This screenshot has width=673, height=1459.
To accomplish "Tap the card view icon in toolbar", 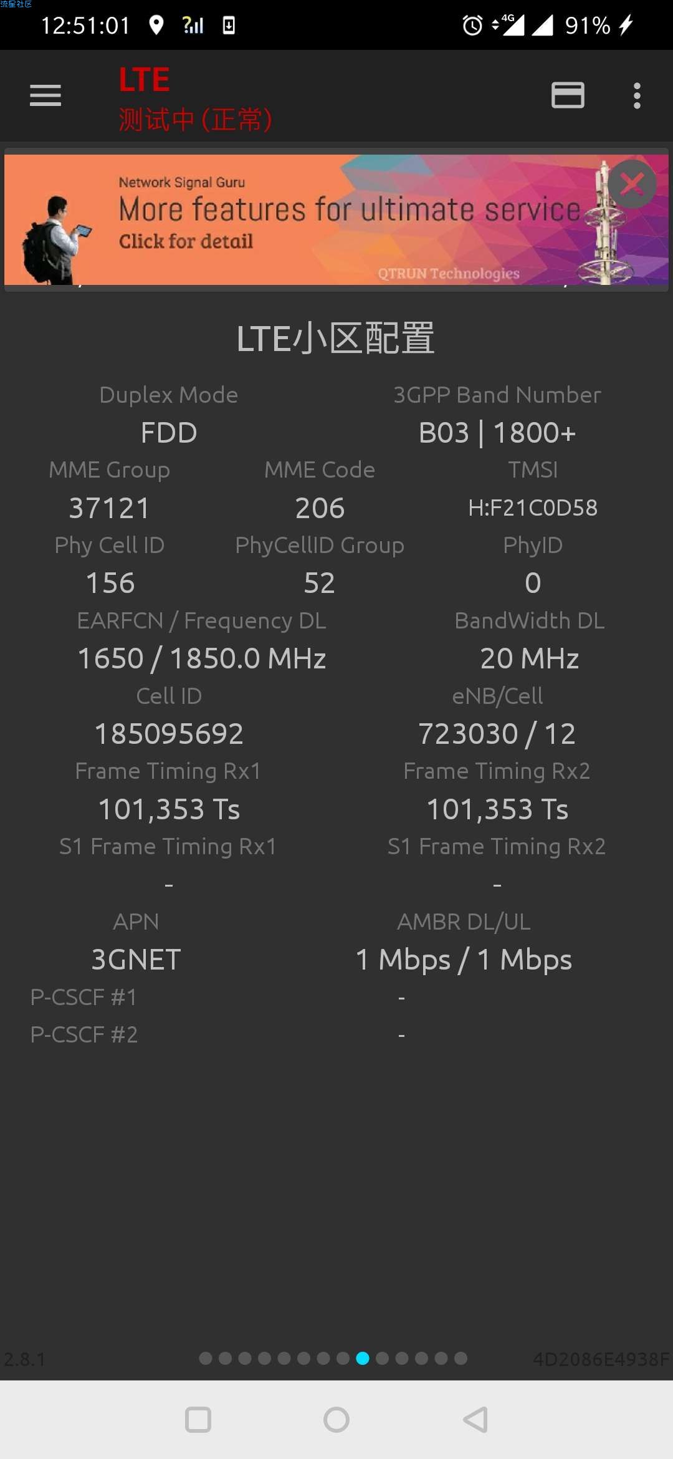I will [568, 95].
